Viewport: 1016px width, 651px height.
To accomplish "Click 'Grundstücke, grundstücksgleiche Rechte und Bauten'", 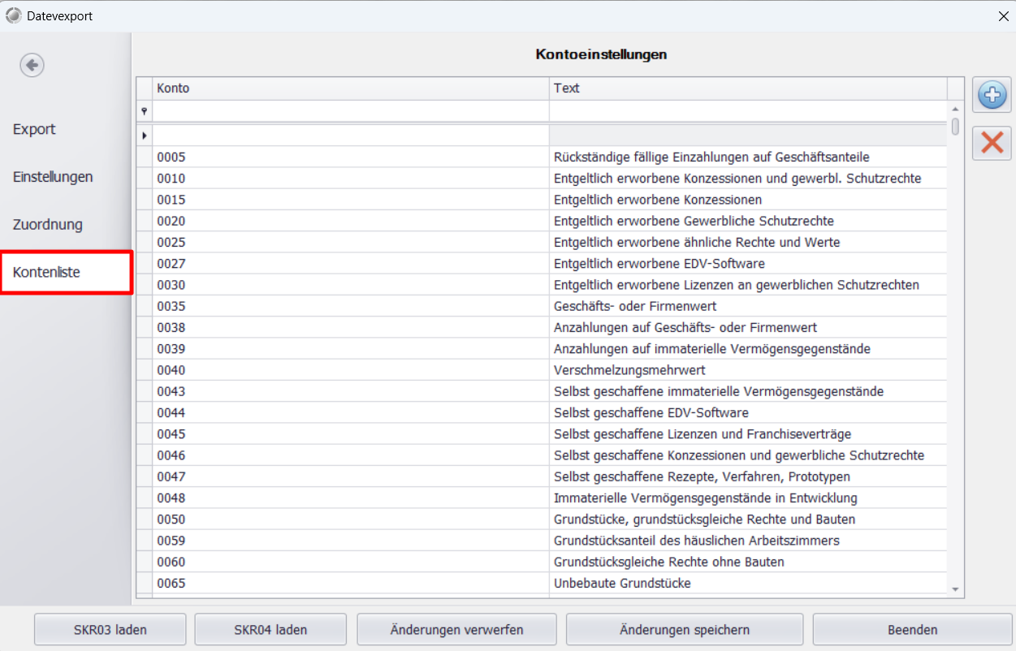I will (704, 519).
